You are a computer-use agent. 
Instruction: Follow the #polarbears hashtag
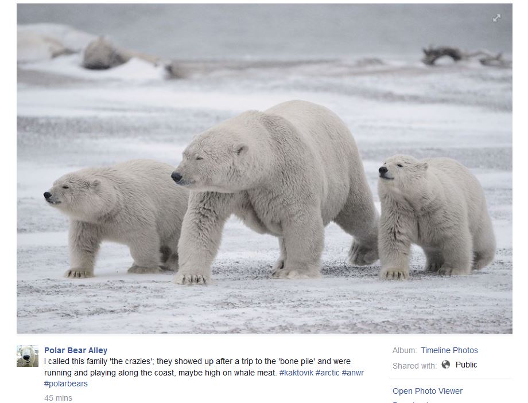65,384
